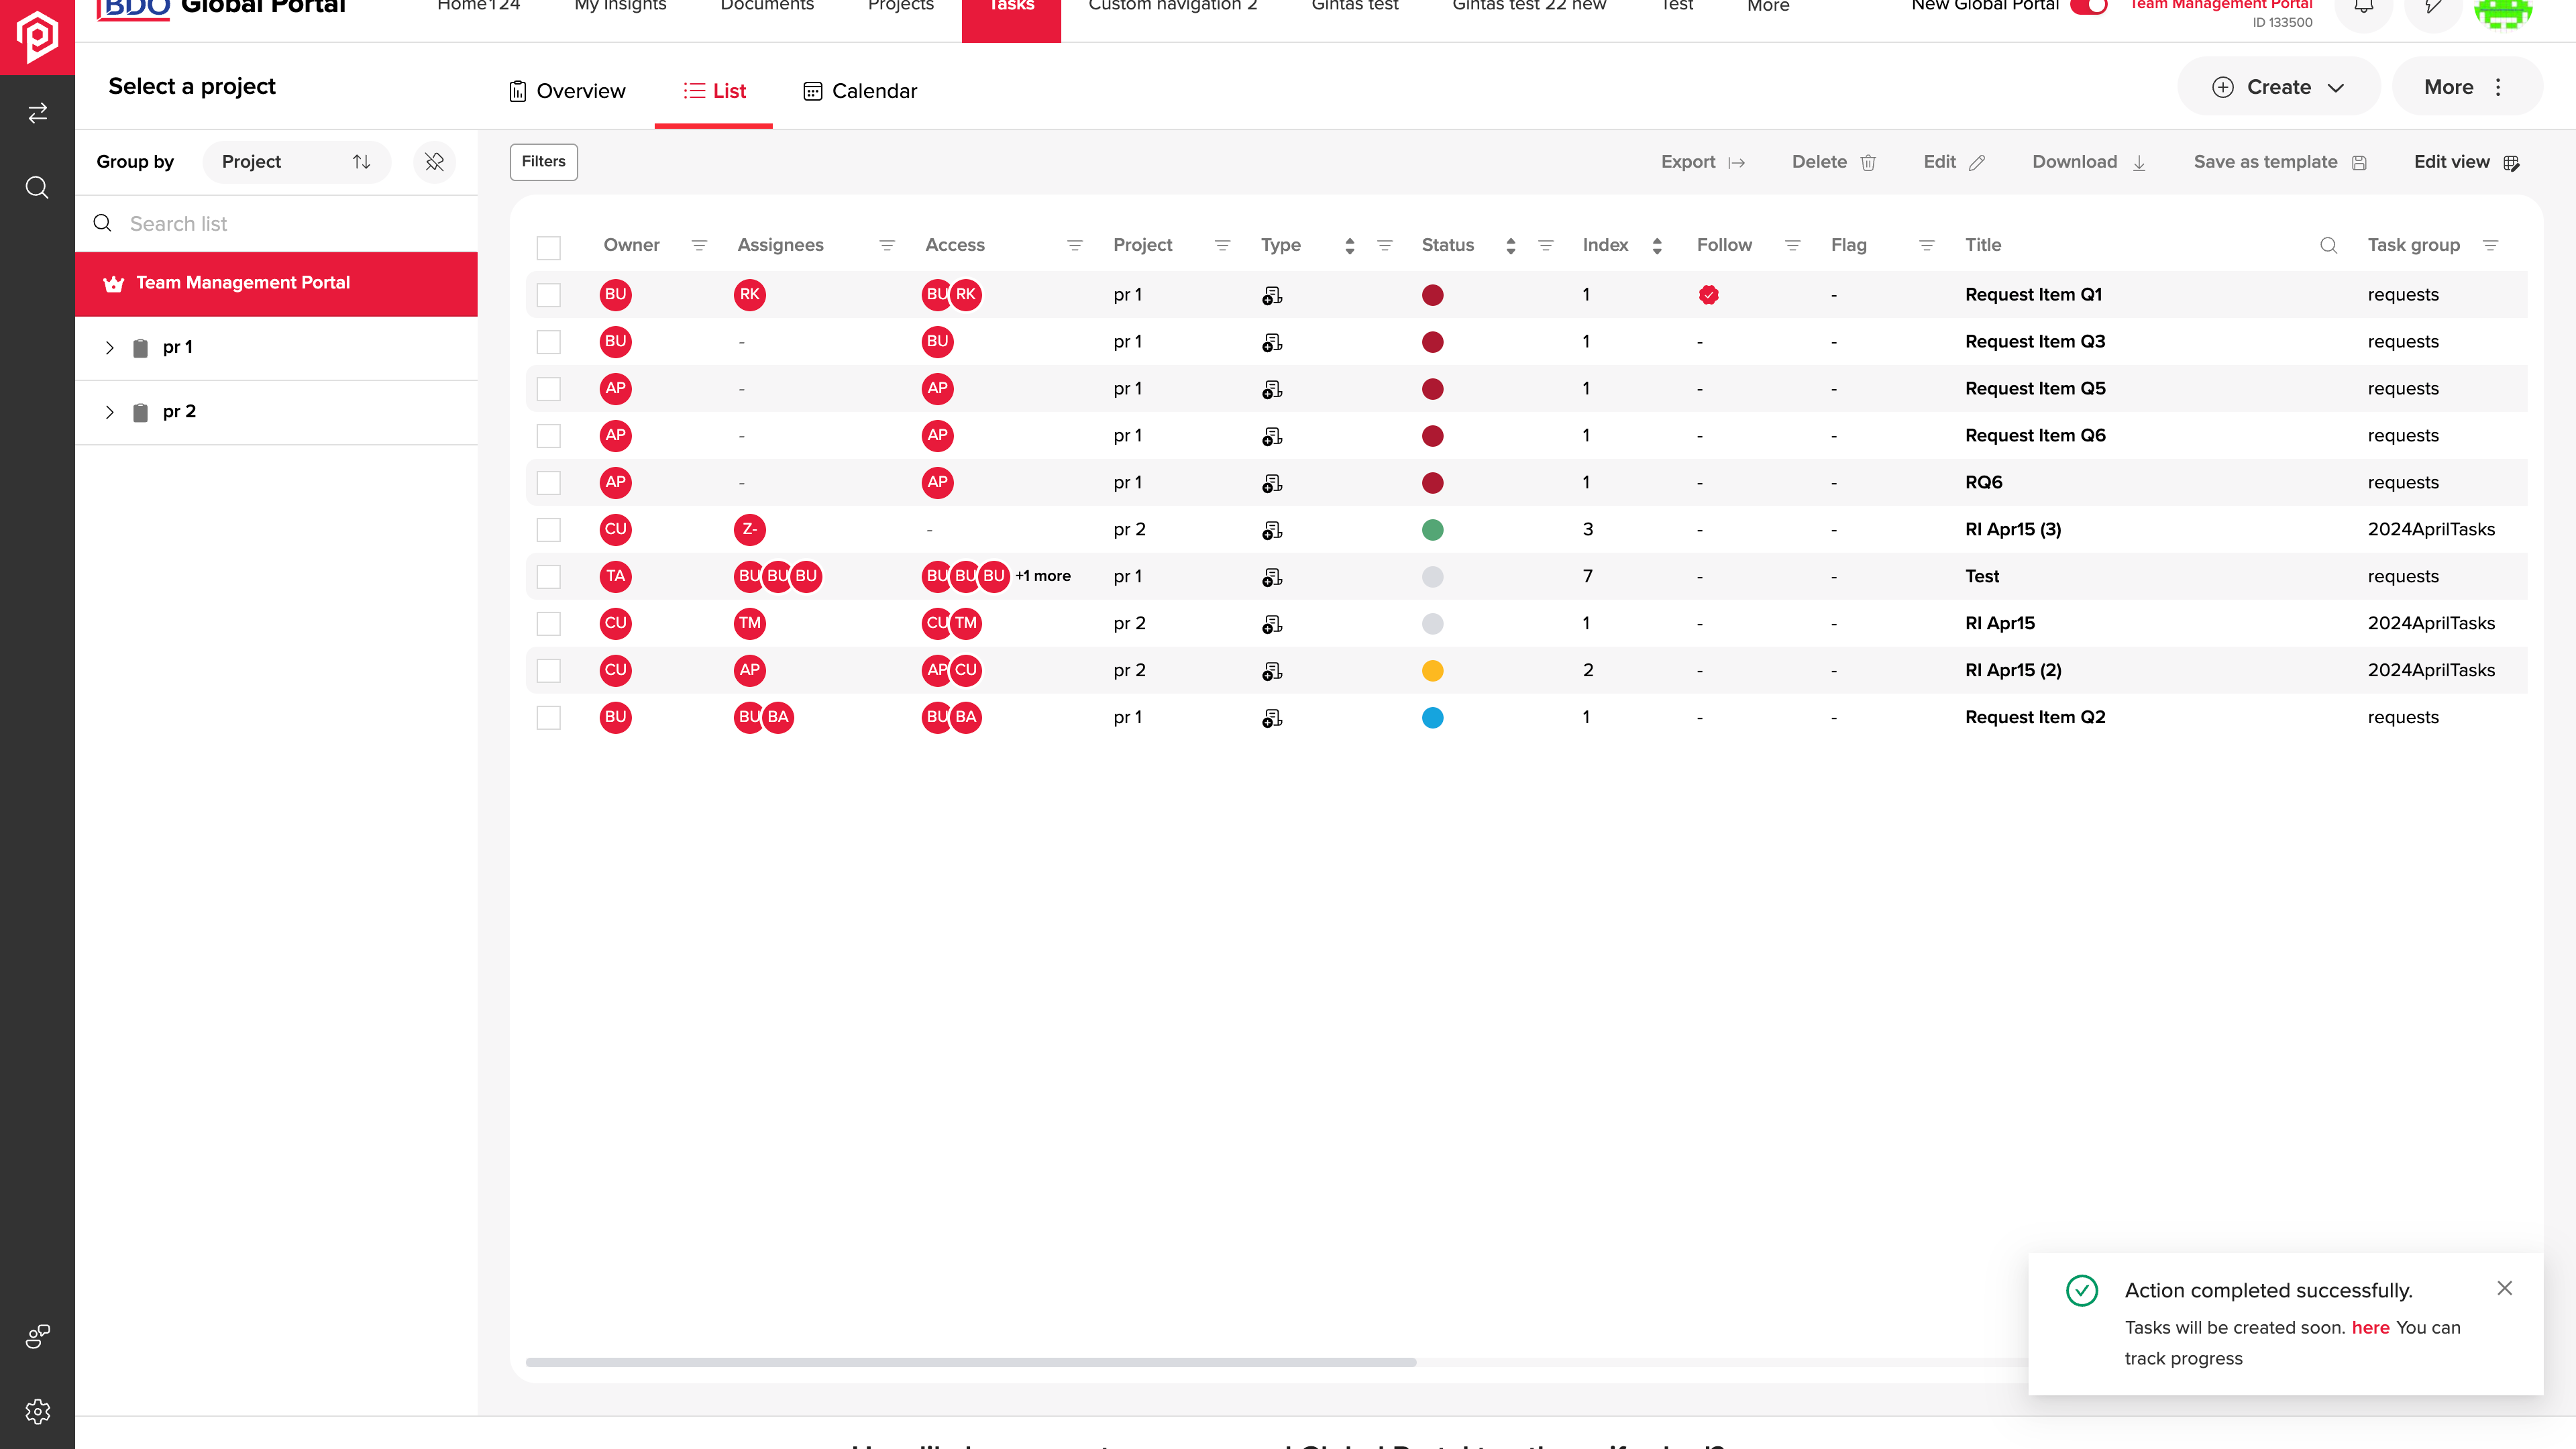This screenshot has width=2576, height=1449.
Task: Sort by the Index column arrows
Action: [1657, 246]
